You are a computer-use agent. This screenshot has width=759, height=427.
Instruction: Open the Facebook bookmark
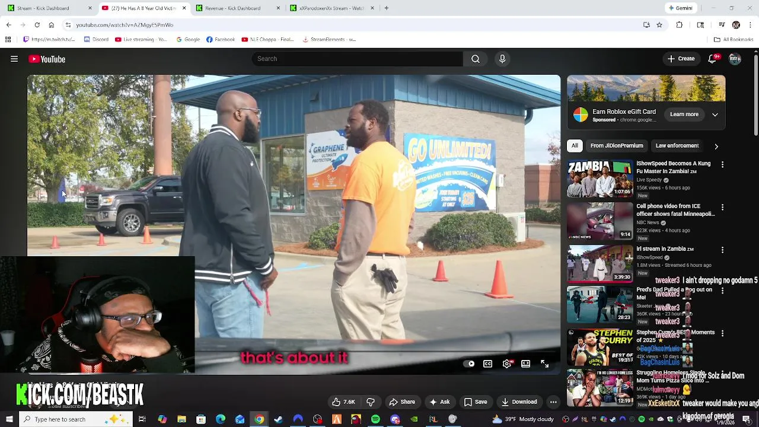221,39
